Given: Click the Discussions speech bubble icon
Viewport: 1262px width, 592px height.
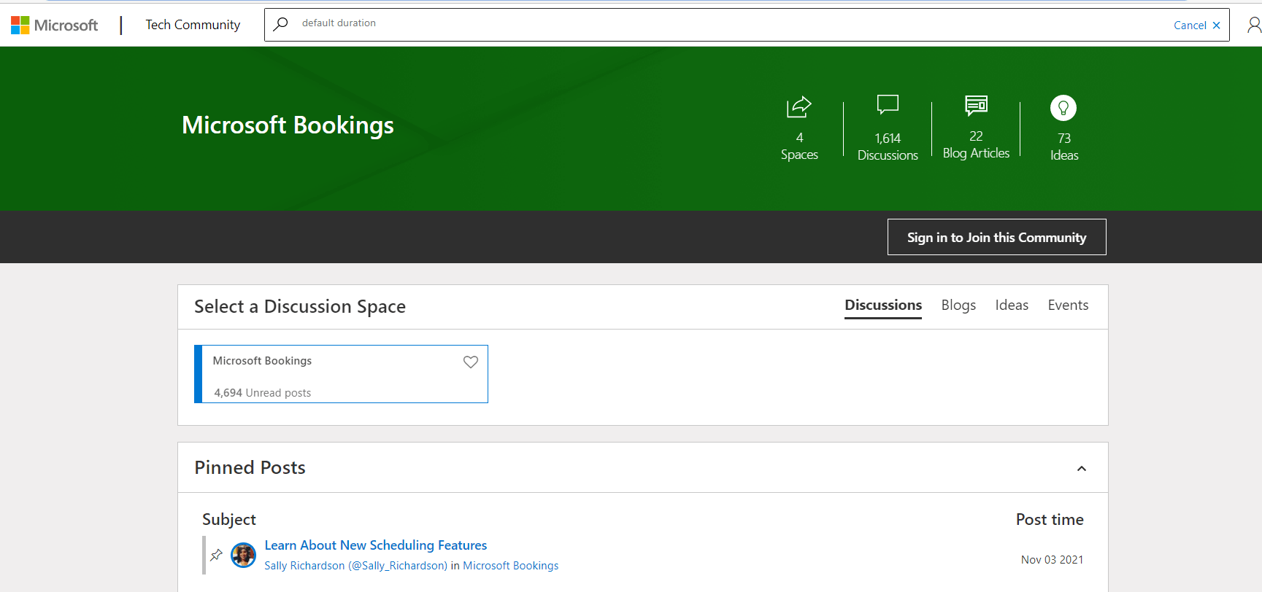Looking at the screenshot, I should click(888, 105).
